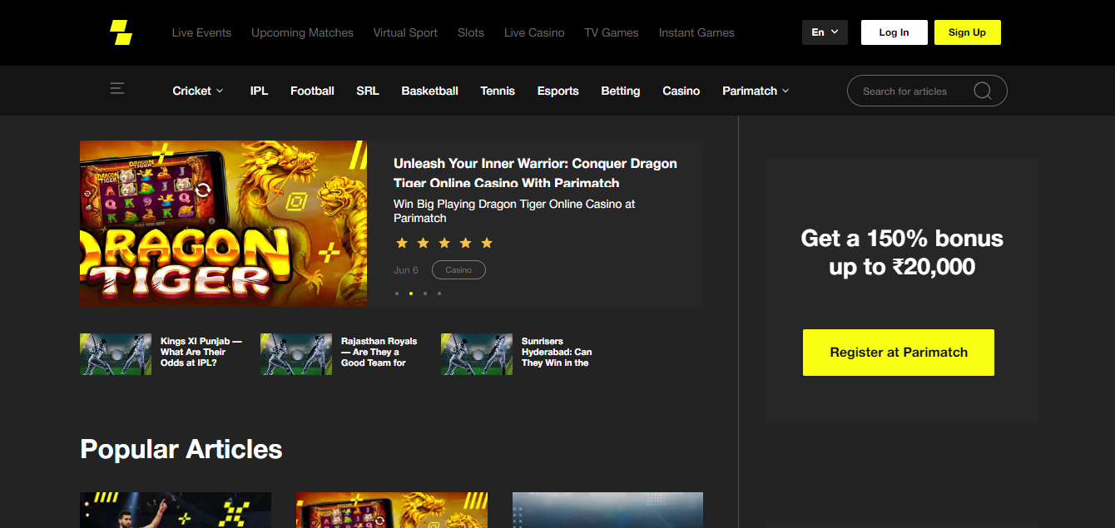Open Upcoming Matches
Screen dimensions: 1115x528
302,32
